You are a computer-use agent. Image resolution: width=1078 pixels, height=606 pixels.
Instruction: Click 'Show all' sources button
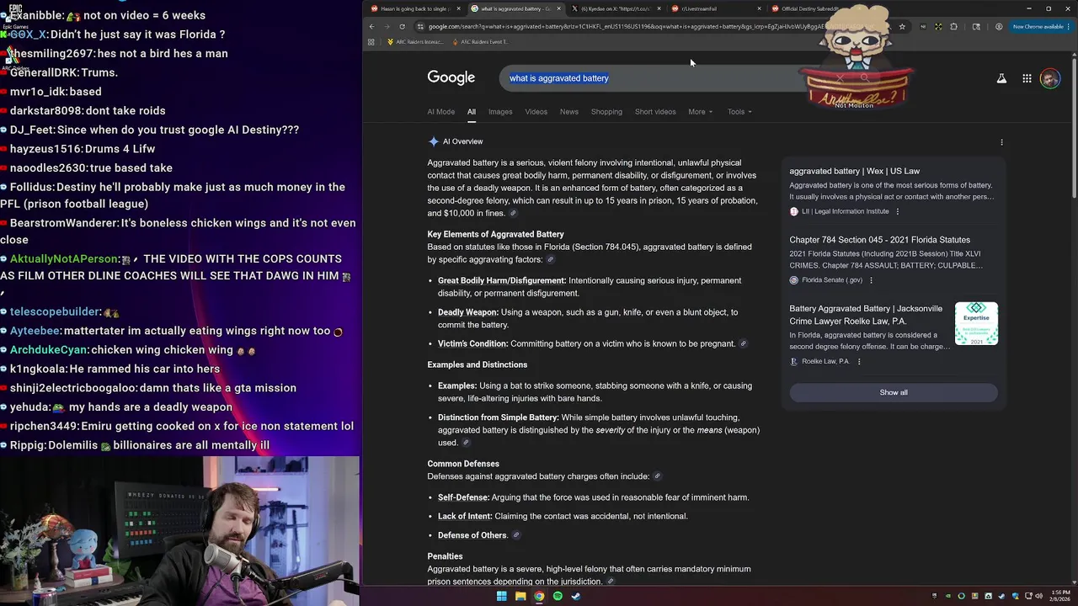click(894, 392)
